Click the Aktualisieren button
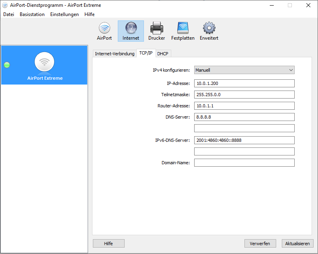 [297, 244]
